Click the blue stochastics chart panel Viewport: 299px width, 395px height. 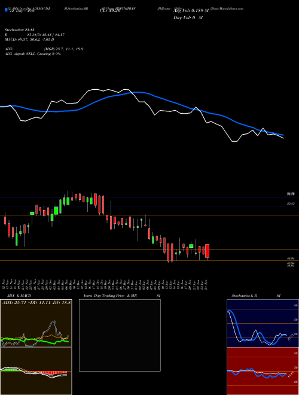(x=263, y=323)
